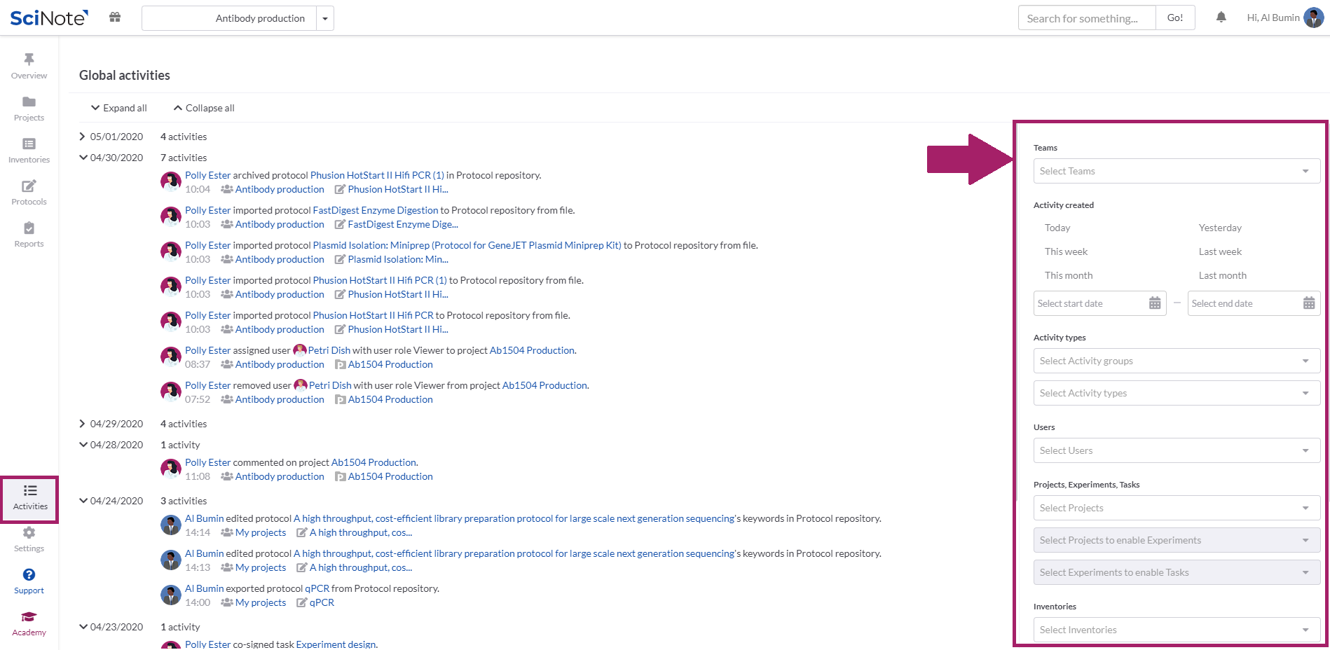Click Al Bumin avatar on exported qPCR entry
Image resolution: width=1330 pixels, height=650 pixels.
pos(171,595)
